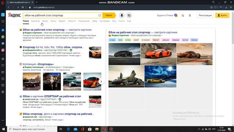Open history clock icon in sidebar

[x=3, y=79]
